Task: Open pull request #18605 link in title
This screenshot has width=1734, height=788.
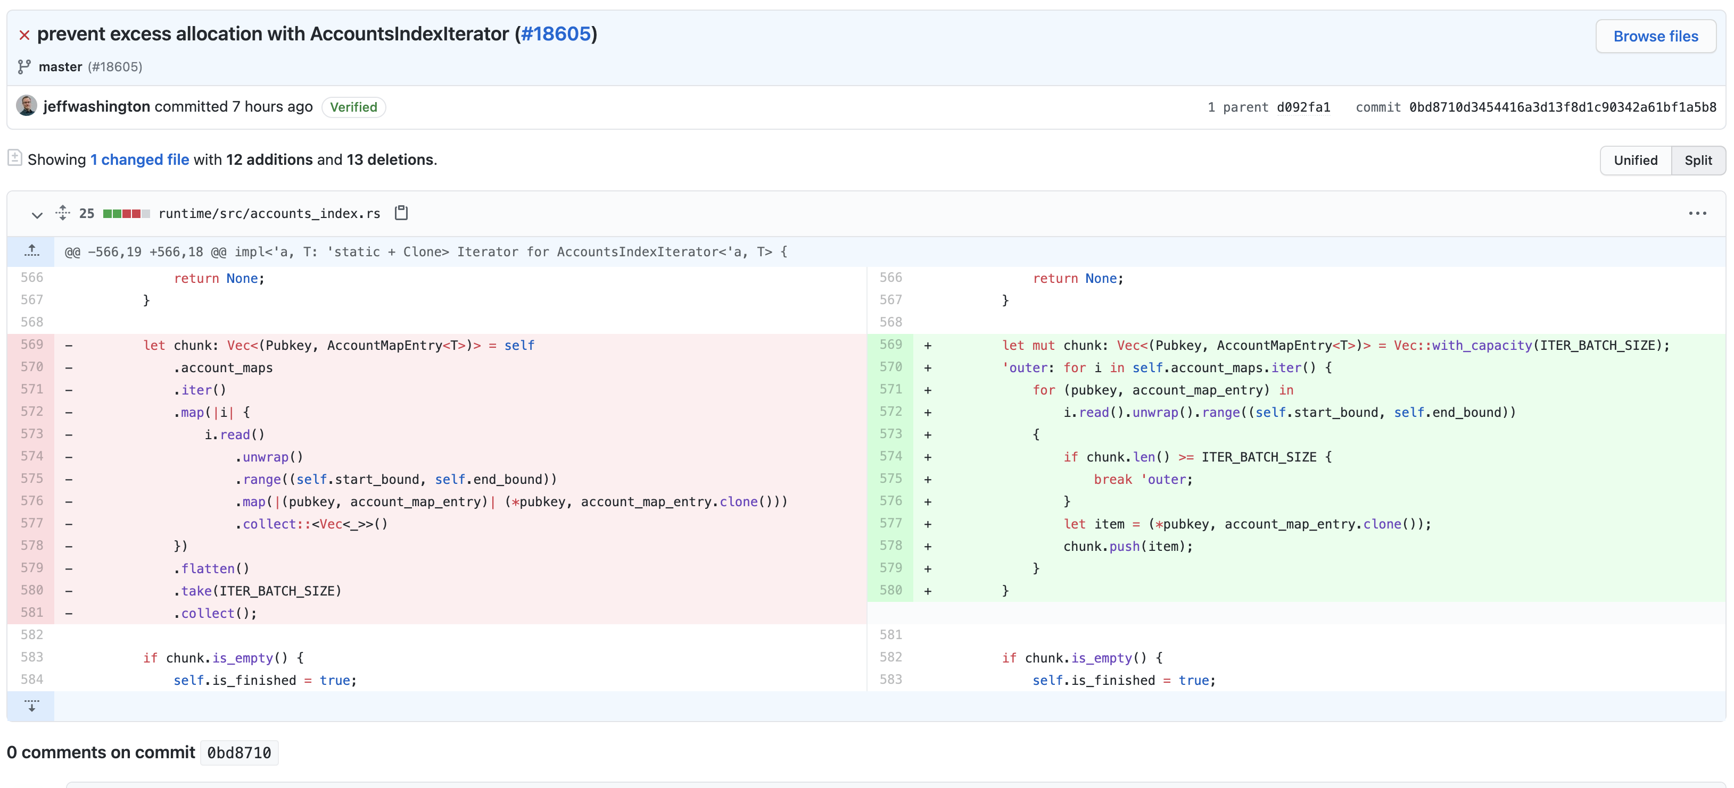Action: (555, 34)
